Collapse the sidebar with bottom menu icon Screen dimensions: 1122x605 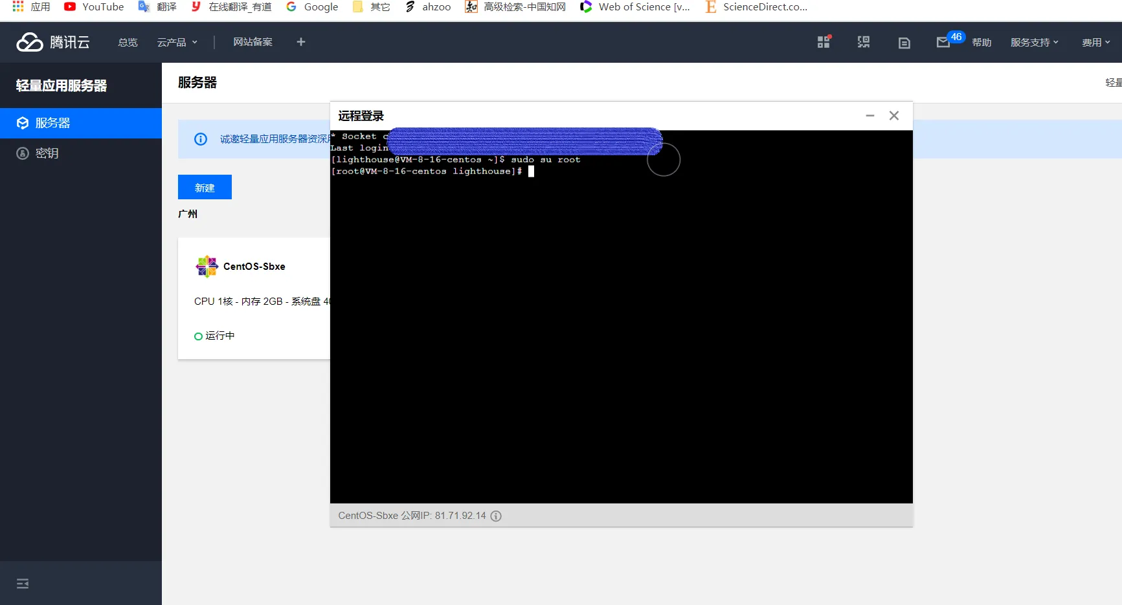(23, 584)
